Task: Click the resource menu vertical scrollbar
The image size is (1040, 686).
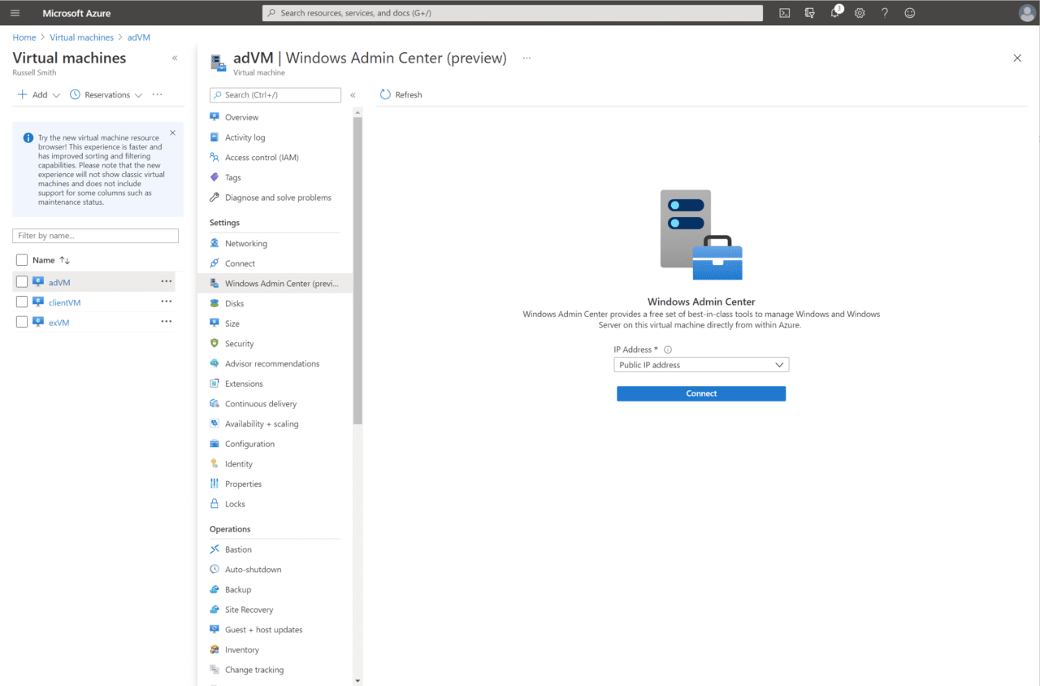Action: [357, 271]
